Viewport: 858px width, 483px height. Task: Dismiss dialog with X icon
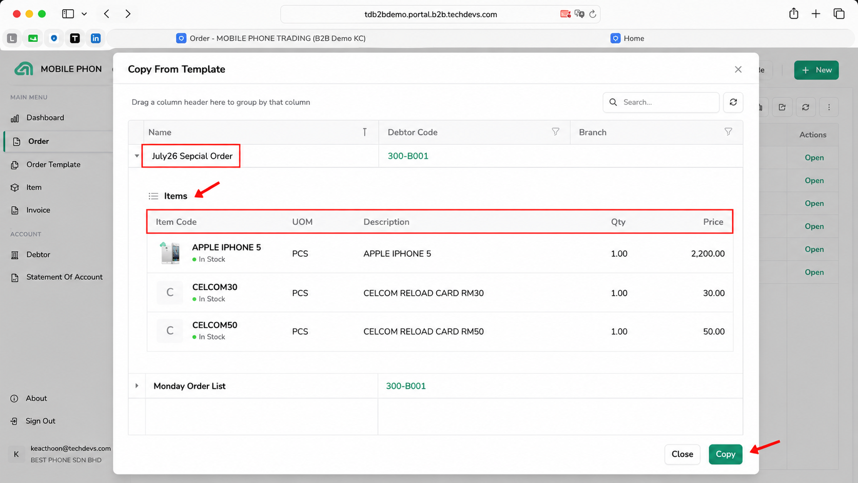pyautogui.click(x=738, y=69)
